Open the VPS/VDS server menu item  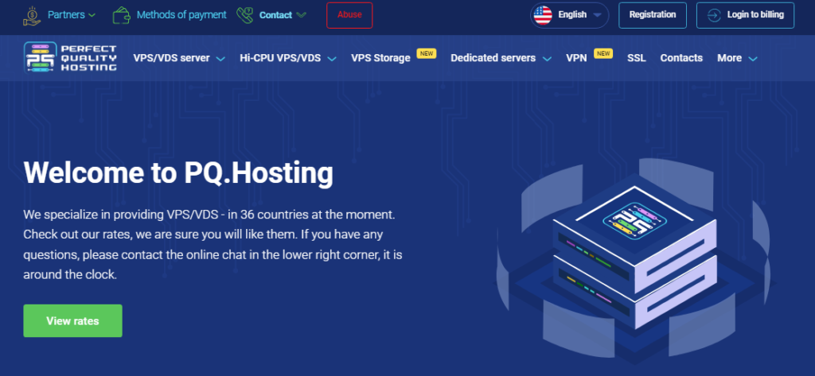click(172, 58)
